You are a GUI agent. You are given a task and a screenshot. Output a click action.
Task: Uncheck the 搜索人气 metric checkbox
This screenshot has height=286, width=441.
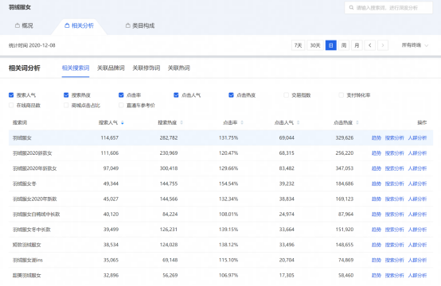tap(11, 95)
